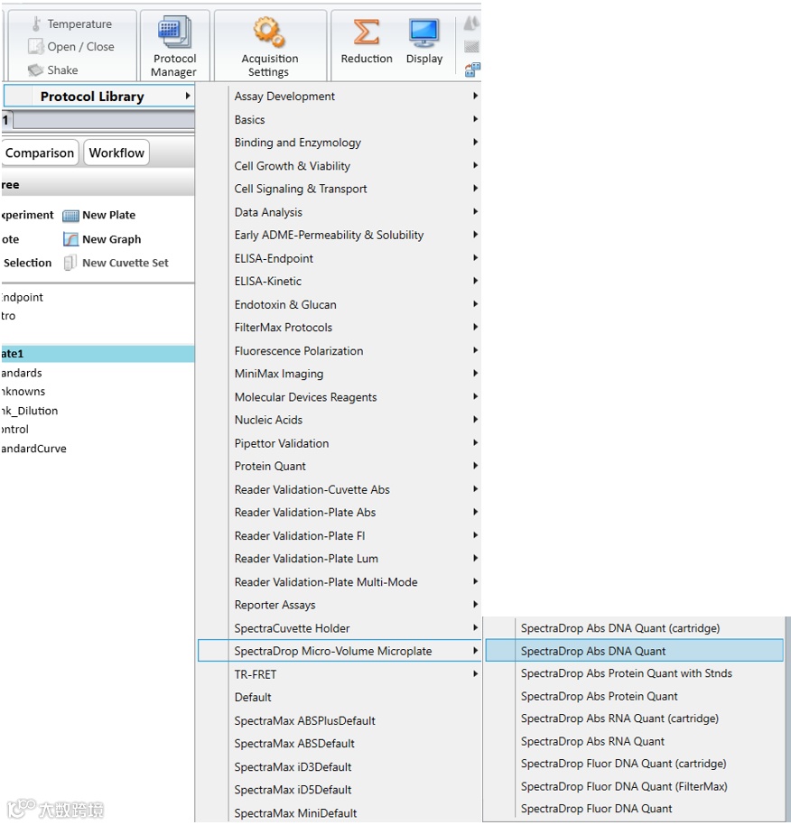Screen dimensions: 791x825
Task: Select SpectraDrop Abs DNA Quant (cartridge)
Action: (x=634, y=628)
